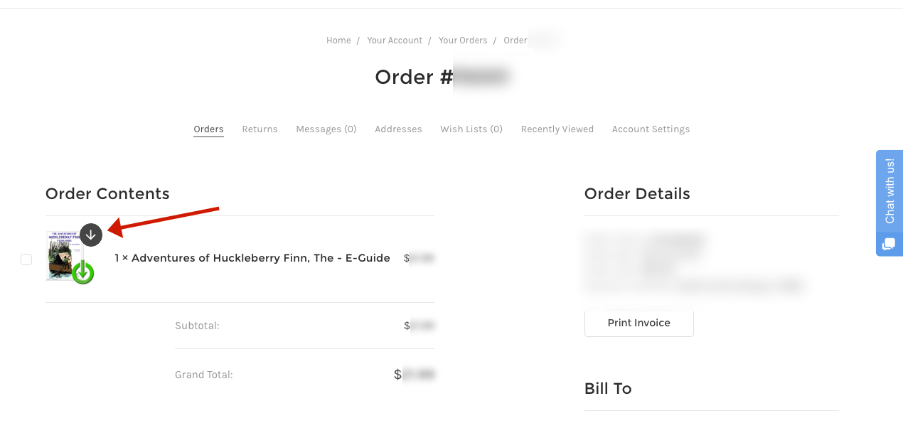Navigate to Your Orders breadcrumb

tap(463, 41)
